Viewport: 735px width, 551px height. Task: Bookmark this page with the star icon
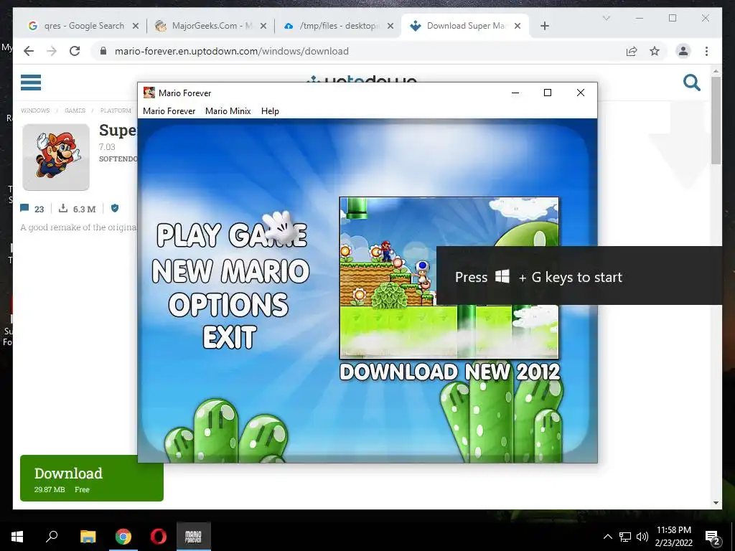(x=655, y=51)
